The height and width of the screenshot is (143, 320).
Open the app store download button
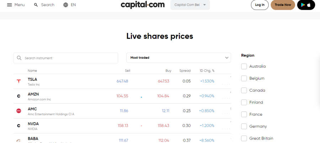306,5
